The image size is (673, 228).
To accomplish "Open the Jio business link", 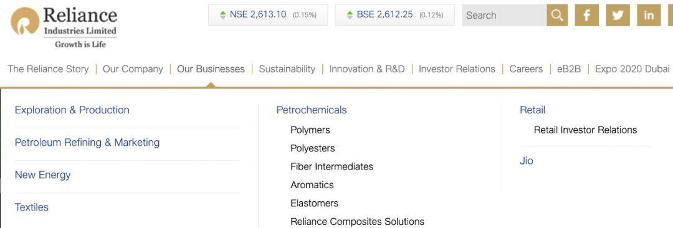I will pyautogui.click(x=526, y=161).
